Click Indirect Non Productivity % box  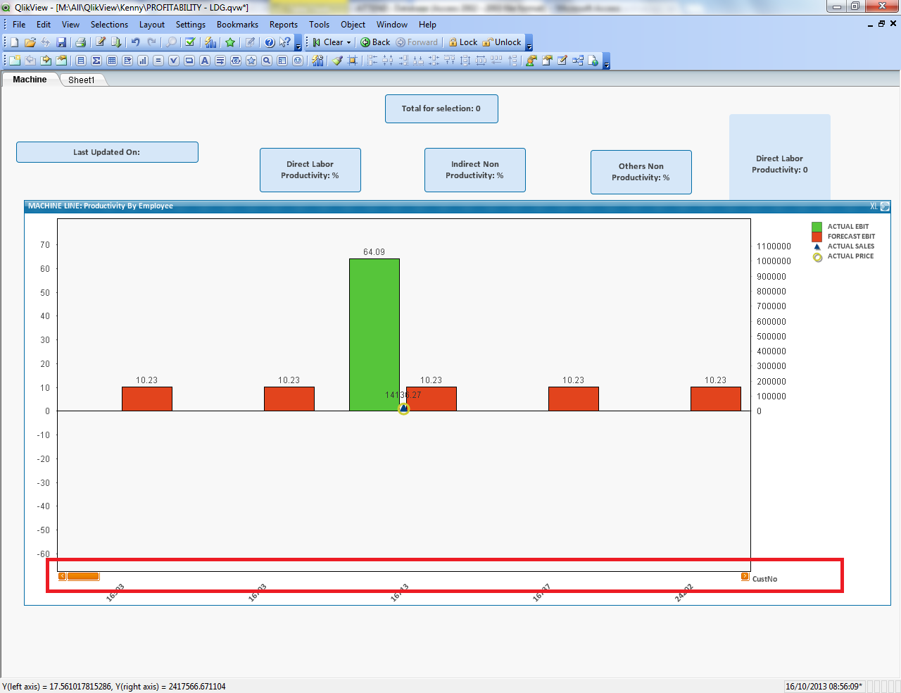pos(475,170)
